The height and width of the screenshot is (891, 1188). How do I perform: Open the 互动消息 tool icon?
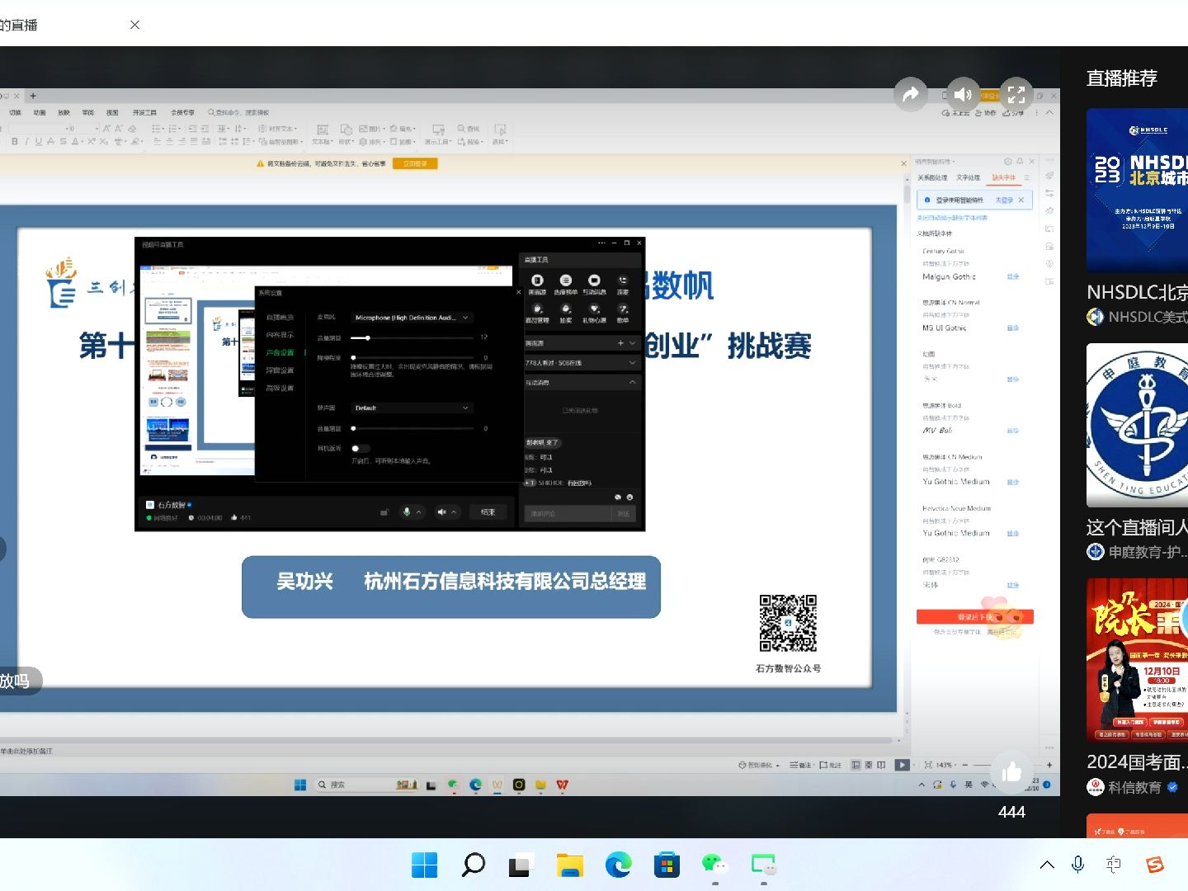594,285
